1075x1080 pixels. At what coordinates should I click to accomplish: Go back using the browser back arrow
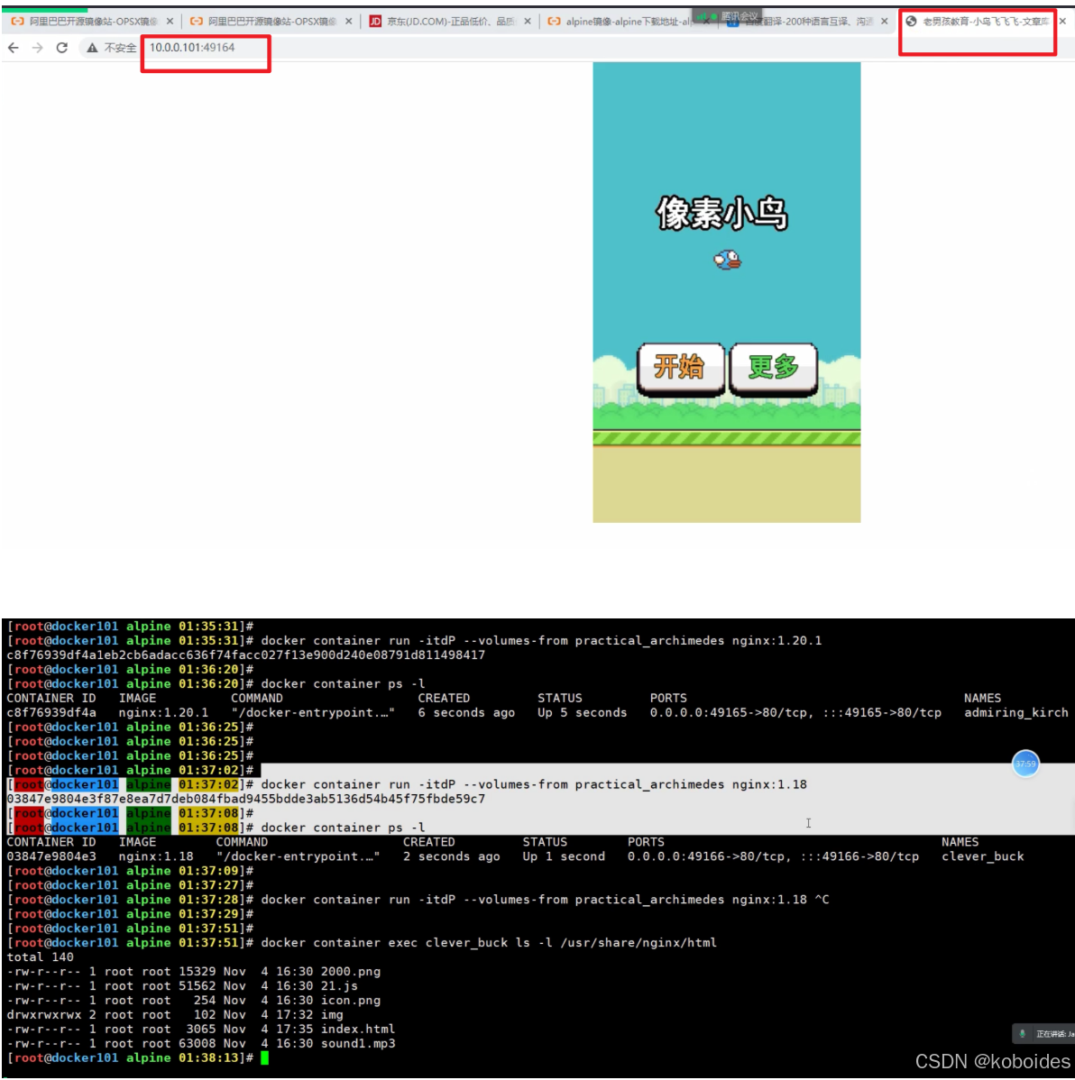point(14,48)
